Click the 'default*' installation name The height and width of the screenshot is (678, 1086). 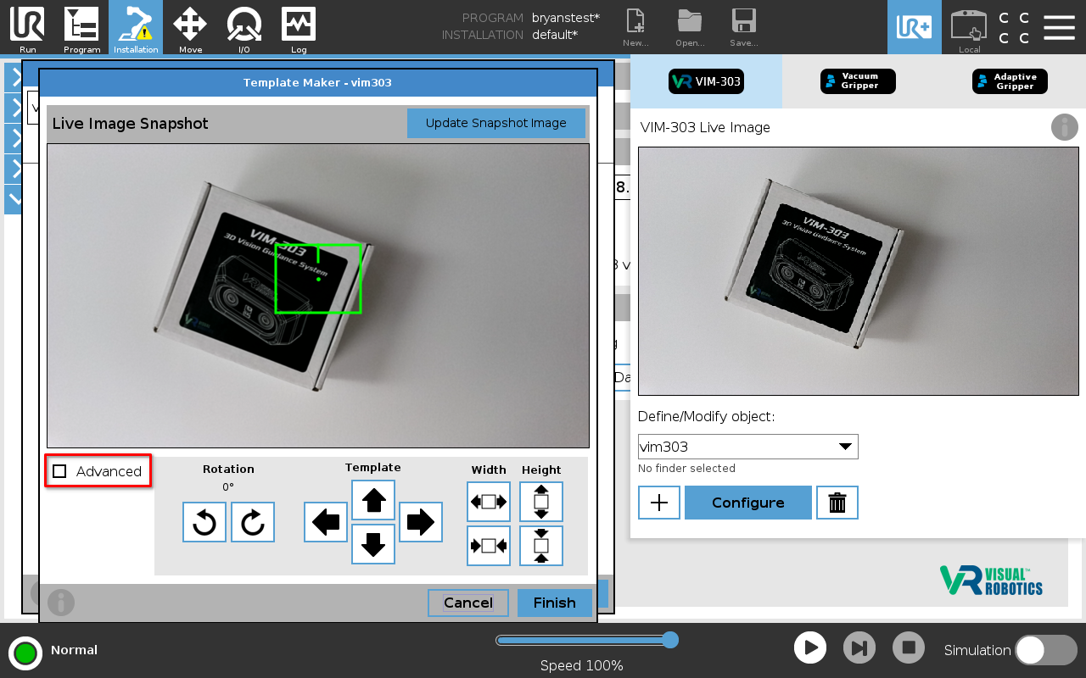[555, 35]
